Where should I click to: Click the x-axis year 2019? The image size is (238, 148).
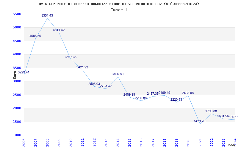(x=176, y=142)
